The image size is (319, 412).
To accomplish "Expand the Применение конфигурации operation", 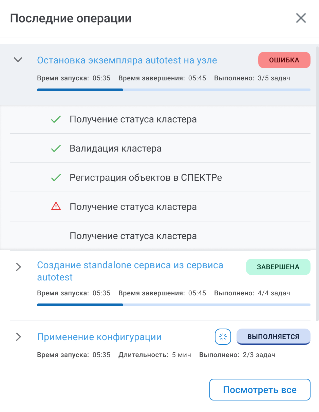I will coord(18,337).
